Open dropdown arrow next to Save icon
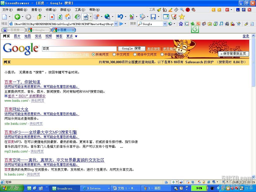 point(158,17)
